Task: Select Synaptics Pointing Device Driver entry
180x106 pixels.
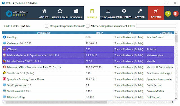Action: coord(26,79)
